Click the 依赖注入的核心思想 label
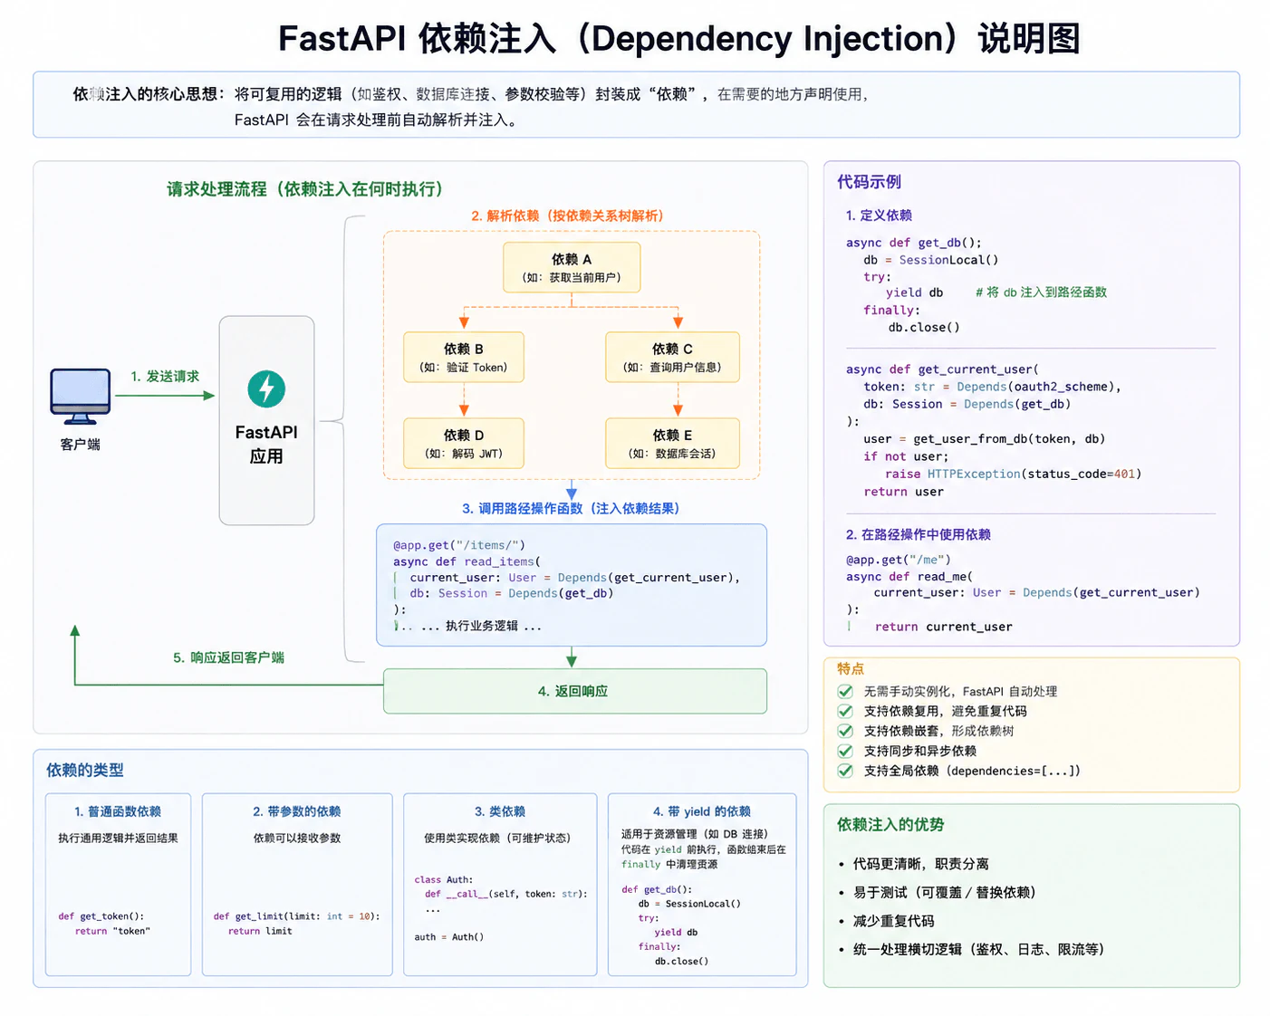This screenshot has height=1016, width=1270. (x=149, y=93)
